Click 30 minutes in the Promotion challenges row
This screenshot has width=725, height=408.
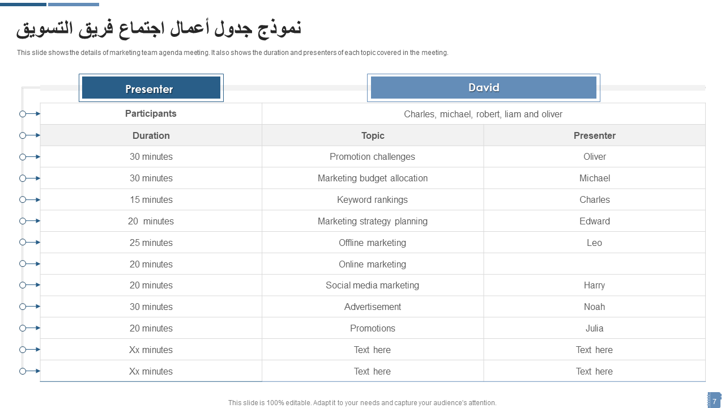click(x=151, y=156)
